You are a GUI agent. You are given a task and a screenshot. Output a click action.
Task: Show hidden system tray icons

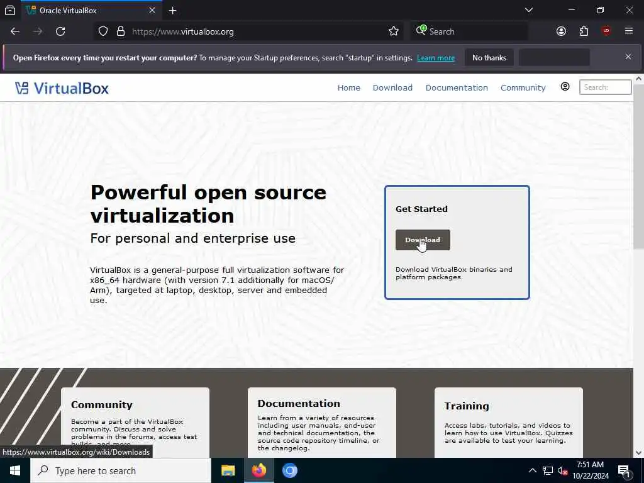pos(532,470)
